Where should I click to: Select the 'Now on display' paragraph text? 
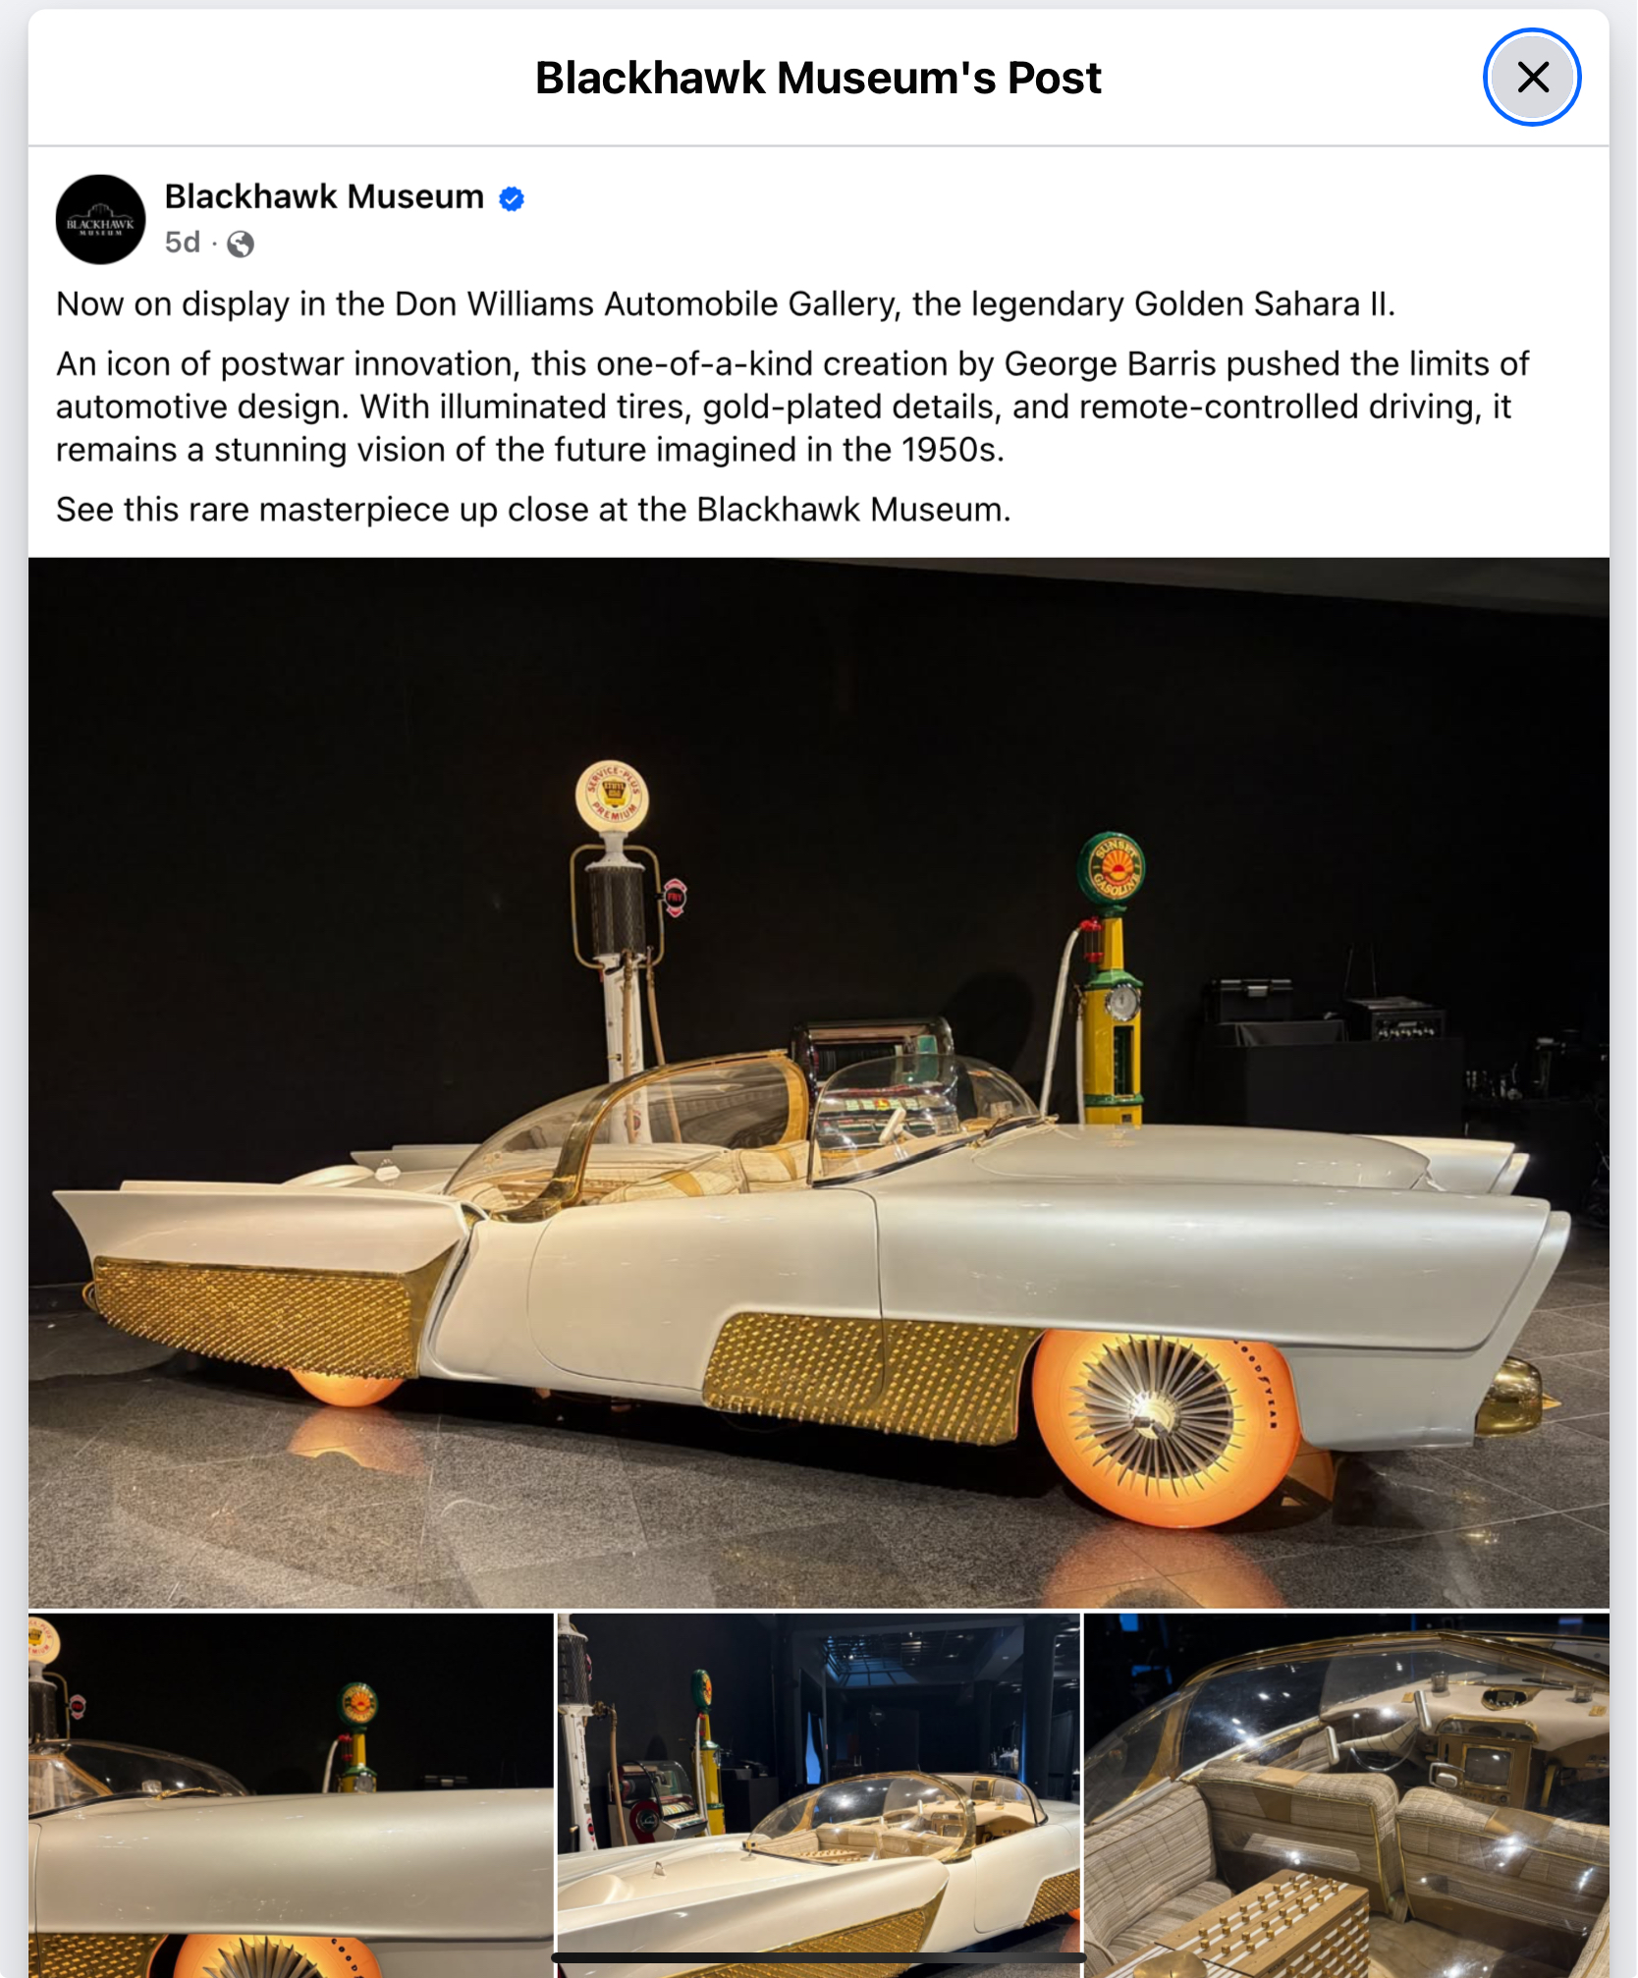tap(725, 304)
